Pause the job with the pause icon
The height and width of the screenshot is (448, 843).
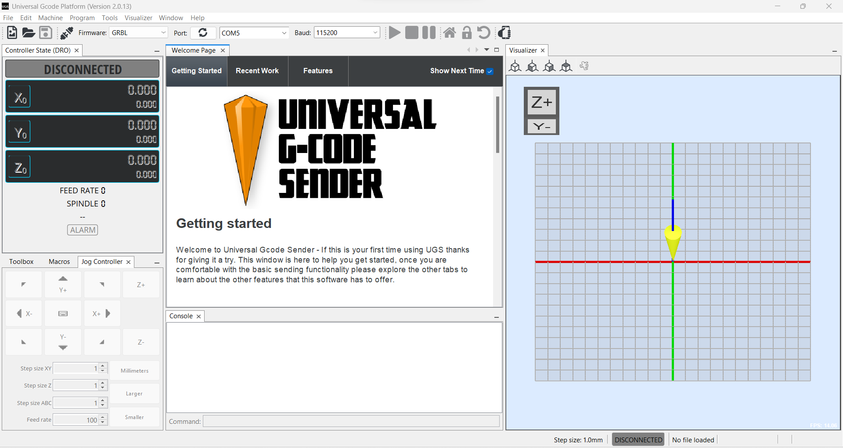[429, 32]
